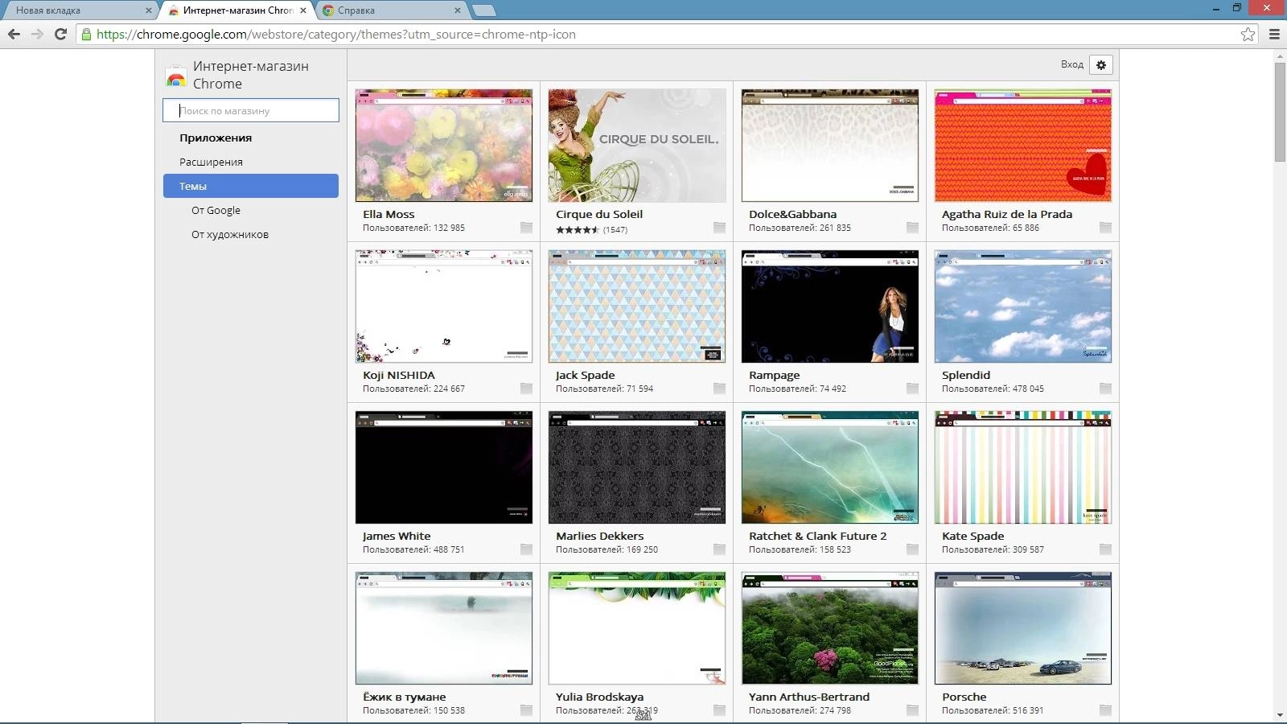Screen dimensions: 1287x724
Task: Click small icon on Ella Moss card
Action: 526,228
